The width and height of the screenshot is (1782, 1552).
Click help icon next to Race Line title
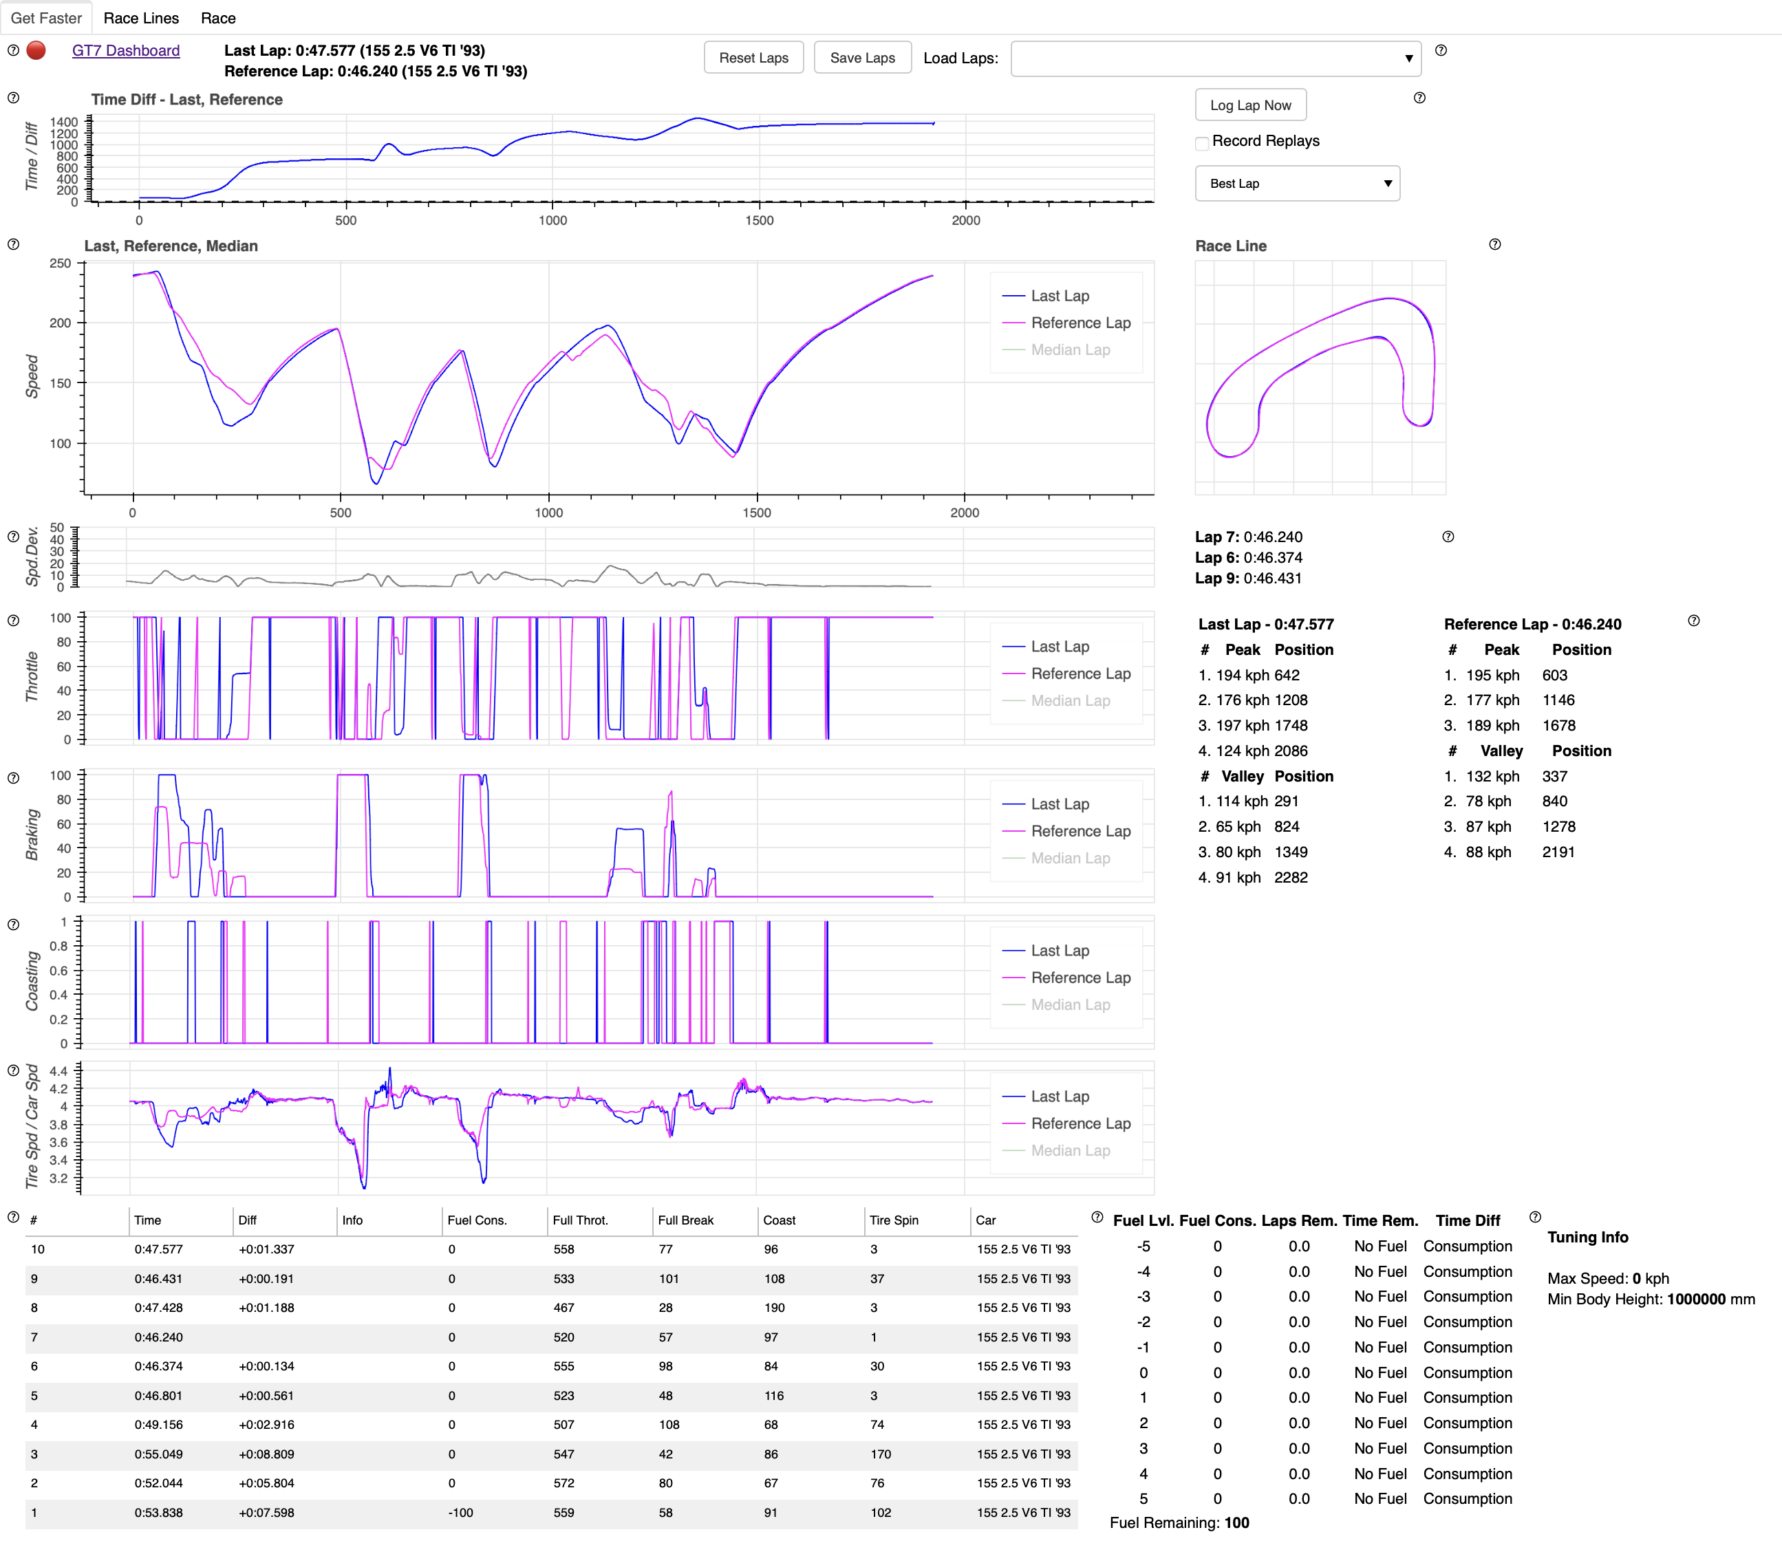pos(1494,244)
